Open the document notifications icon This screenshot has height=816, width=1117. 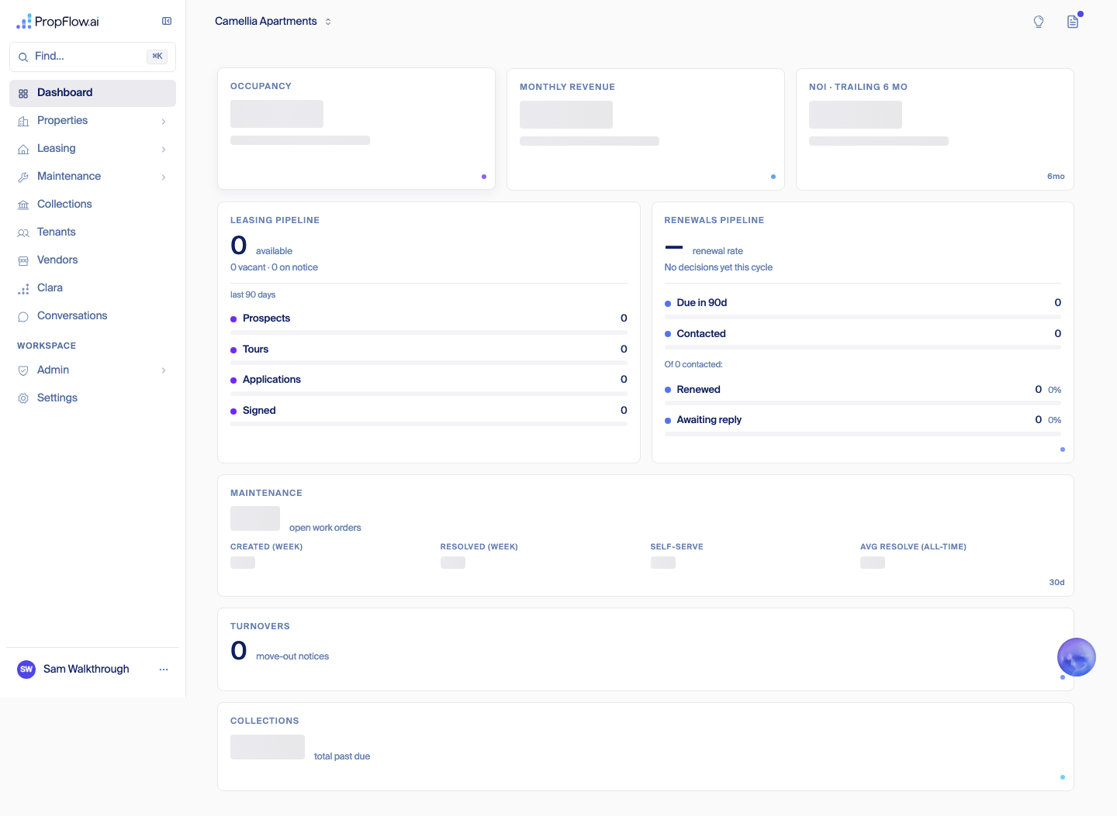pos(1073,22)
